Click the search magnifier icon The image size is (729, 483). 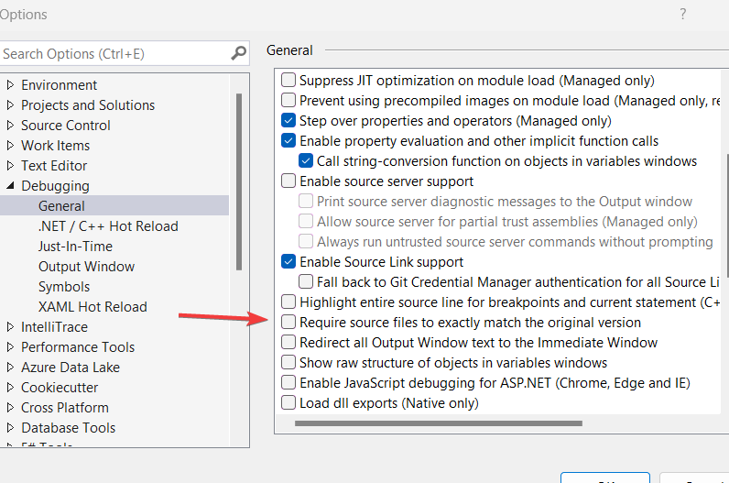(238, 53)
